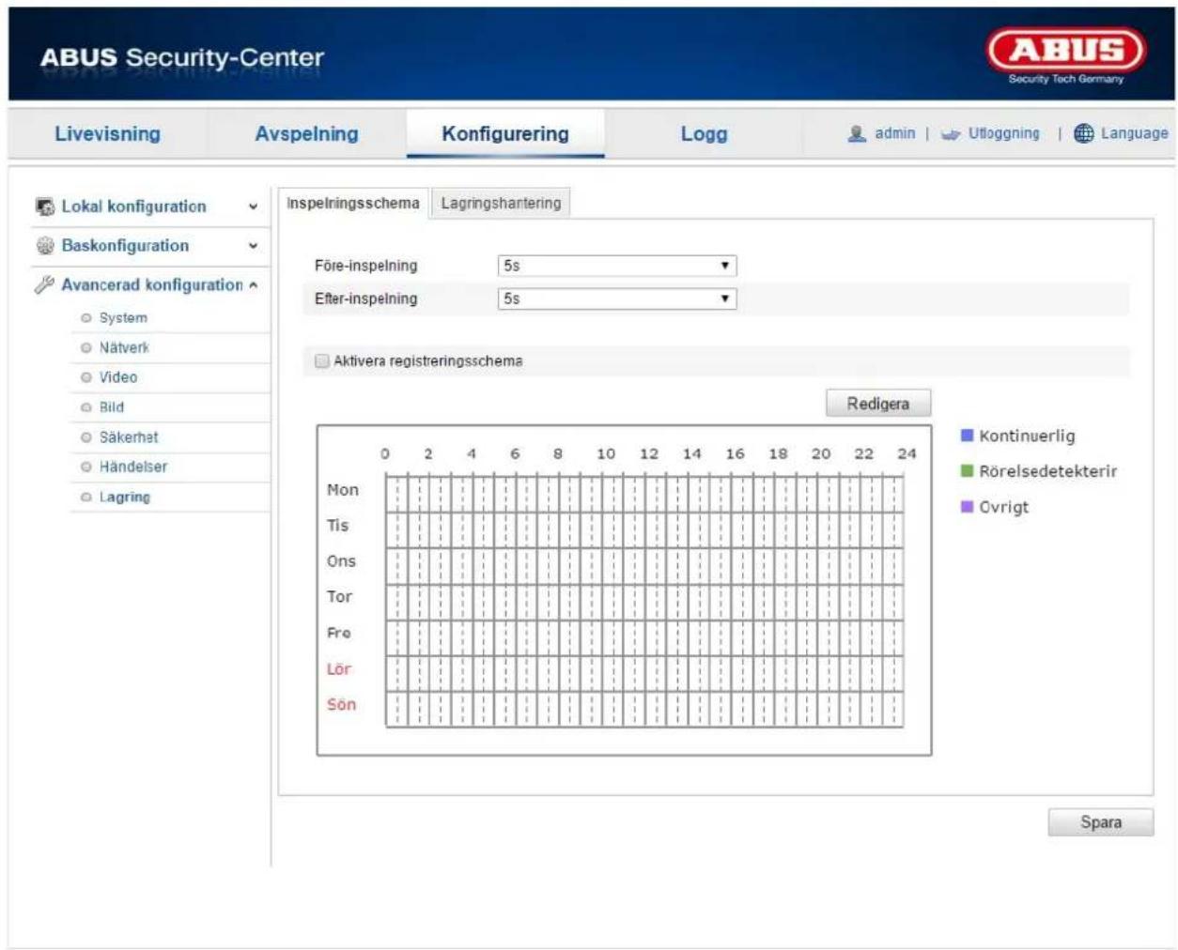Click the bullet icon beside Lagring
Image resolution: width=1178 pixels, height=950 pixels.
click(x=86, y=498)
